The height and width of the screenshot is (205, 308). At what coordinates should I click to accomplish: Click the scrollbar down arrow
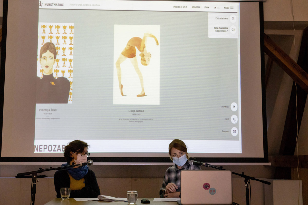point(240,151)
